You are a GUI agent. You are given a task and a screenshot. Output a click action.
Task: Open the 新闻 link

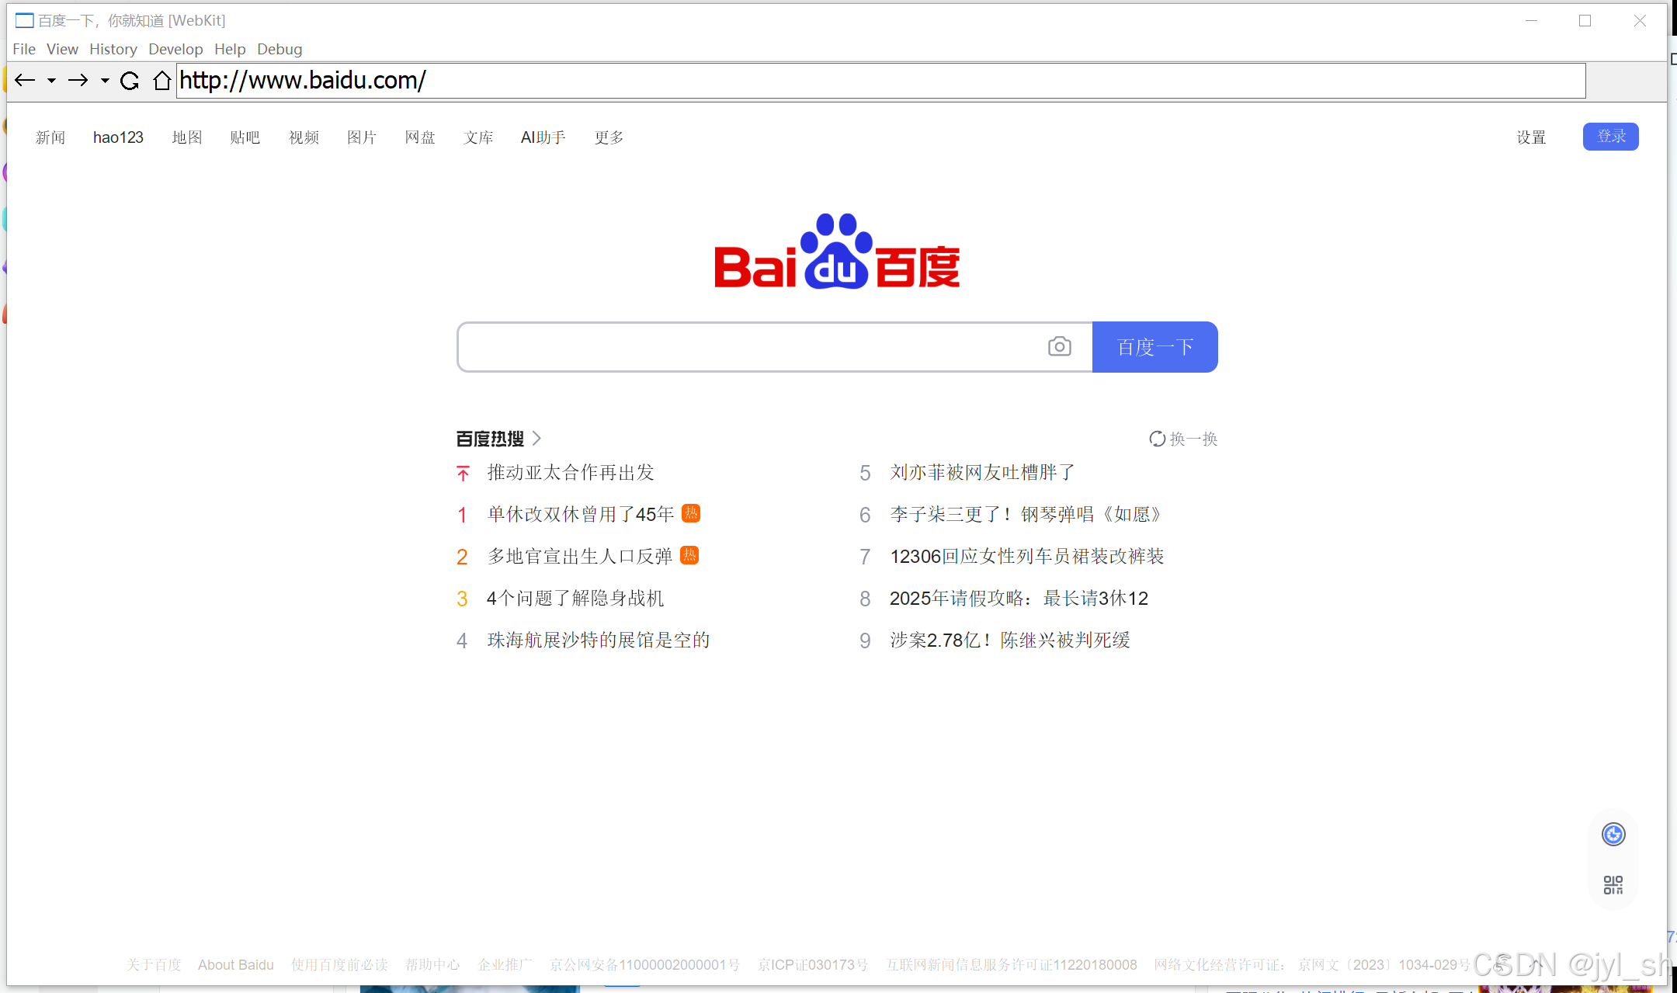click(x=50, y=137)
